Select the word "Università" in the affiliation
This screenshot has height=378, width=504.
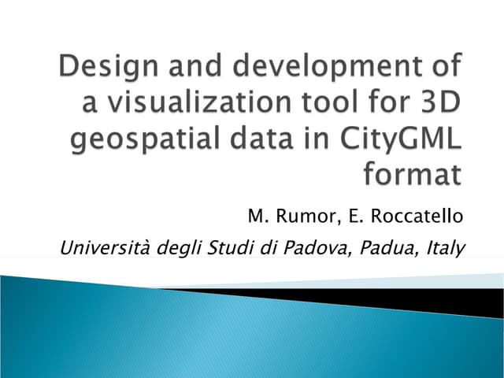coord(104,249)
